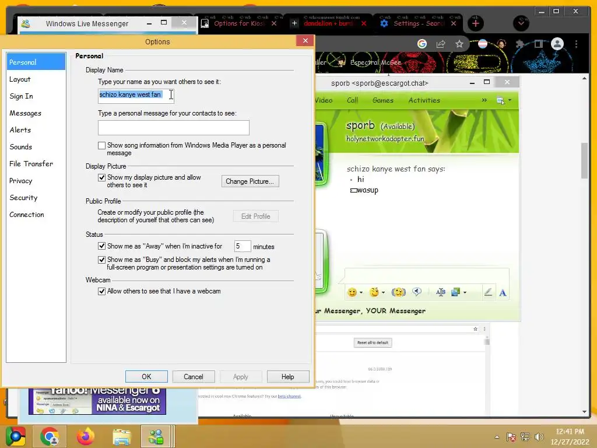Open the emoticon picker in chat window
The width and height of the screenshot is (597, 448).
352,292
